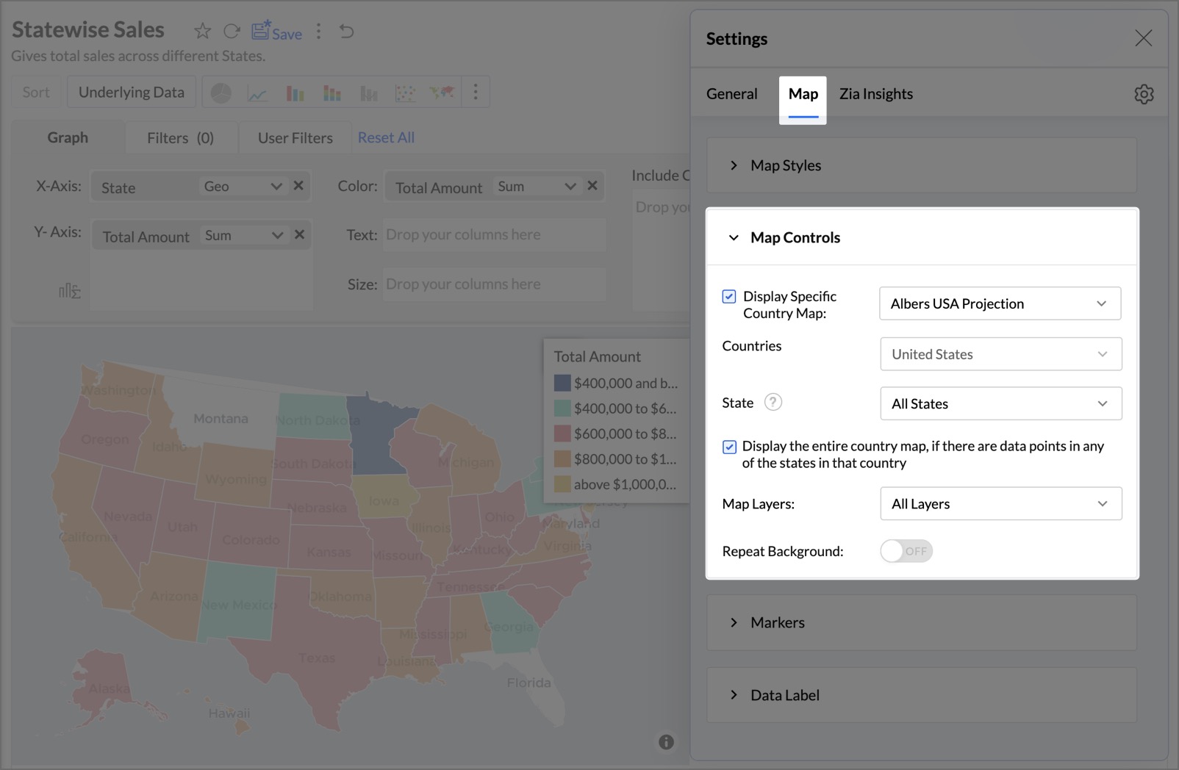Turn on the Repeat Background toggle
The height and width of the screenshot is (770, 1179).
click(906, 551)
